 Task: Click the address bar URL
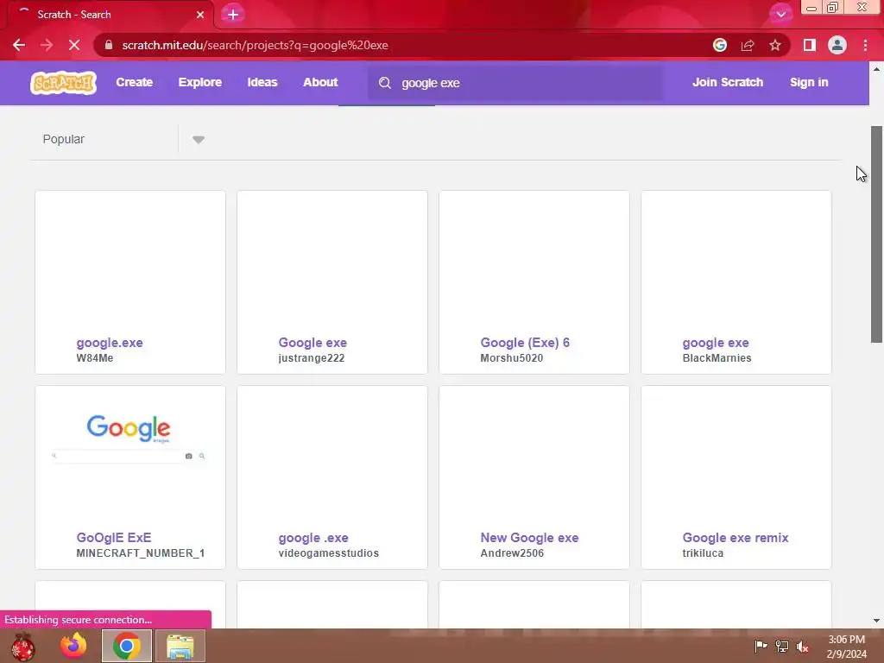point(255,45)
